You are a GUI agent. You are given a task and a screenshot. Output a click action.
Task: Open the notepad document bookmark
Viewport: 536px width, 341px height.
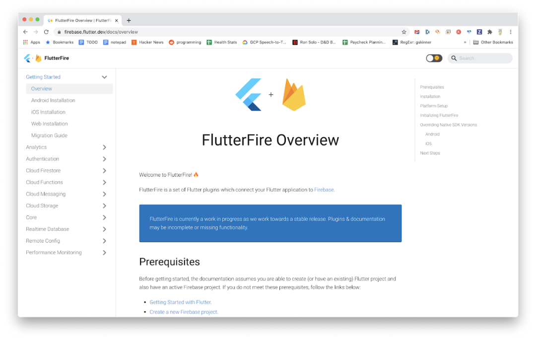[x=115, y=42]
